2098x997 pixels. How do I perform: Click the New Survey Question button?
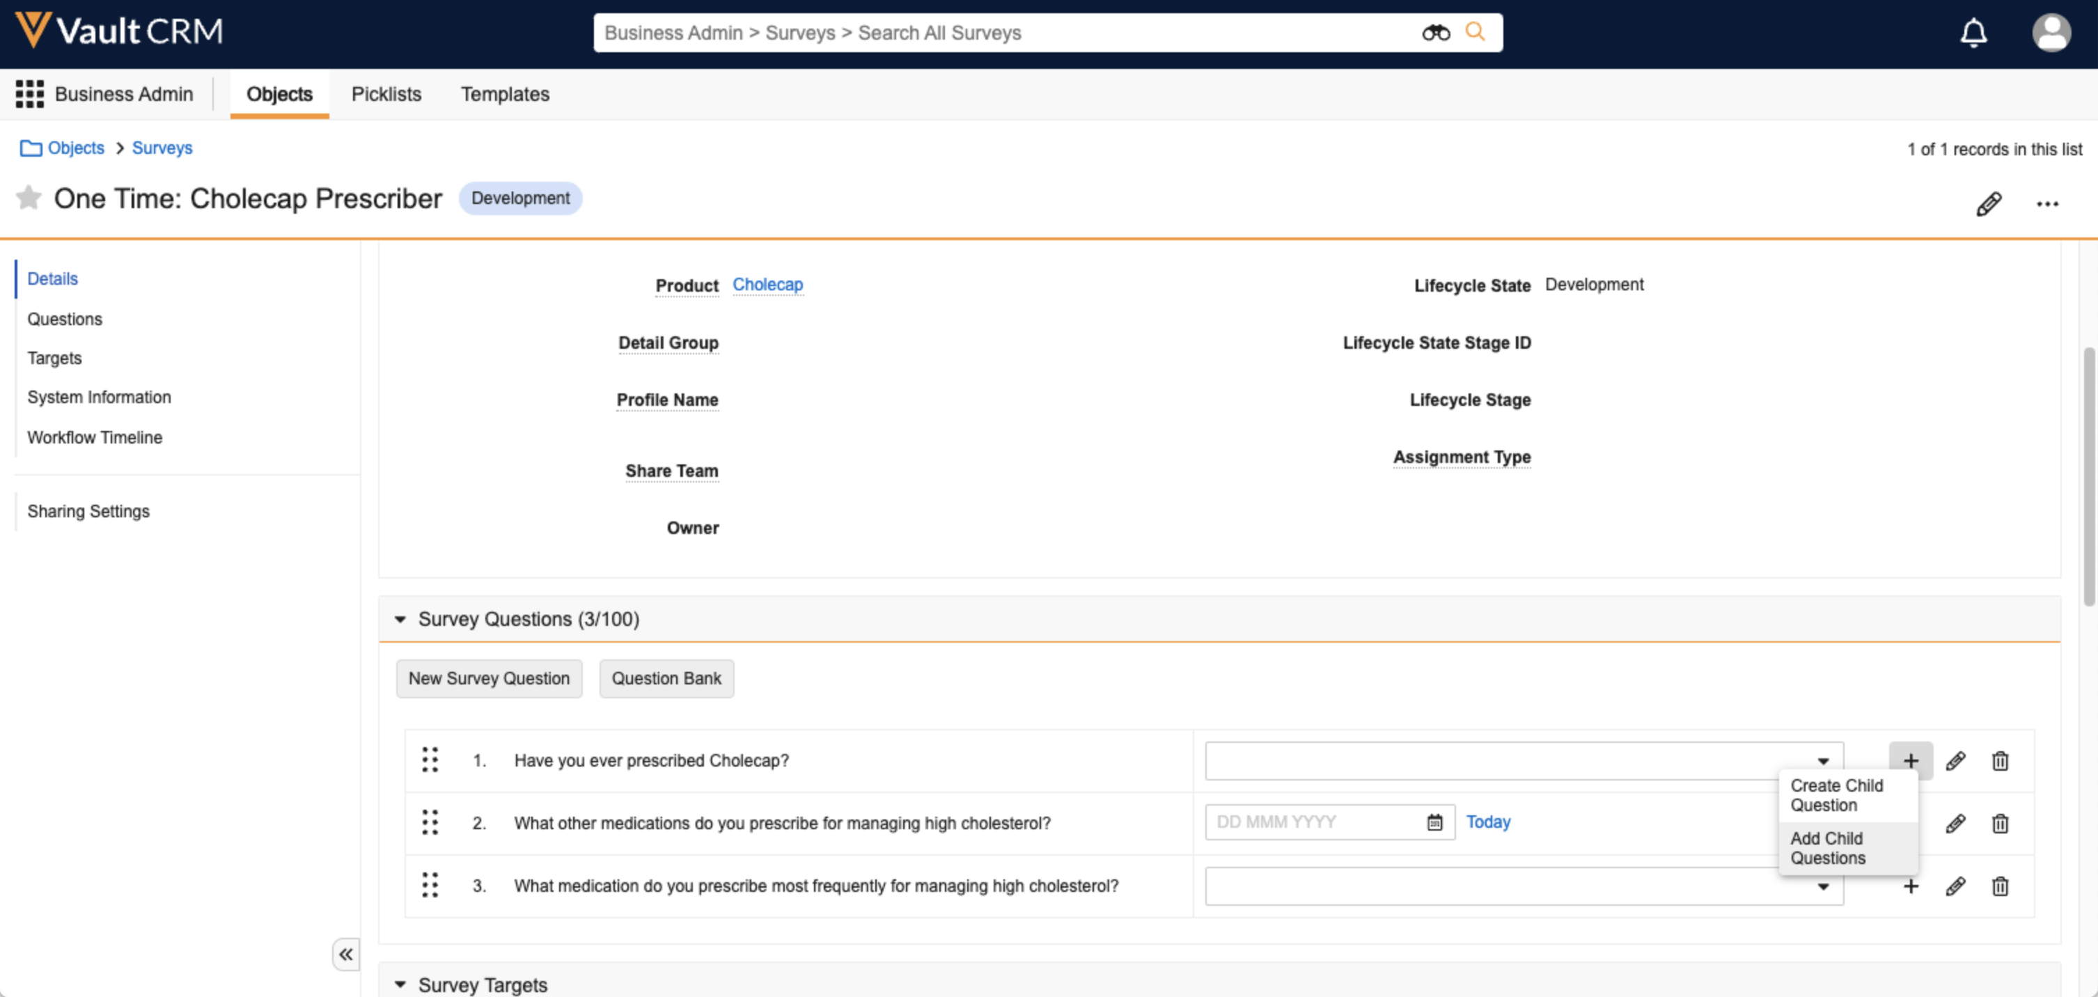[489, 679]
